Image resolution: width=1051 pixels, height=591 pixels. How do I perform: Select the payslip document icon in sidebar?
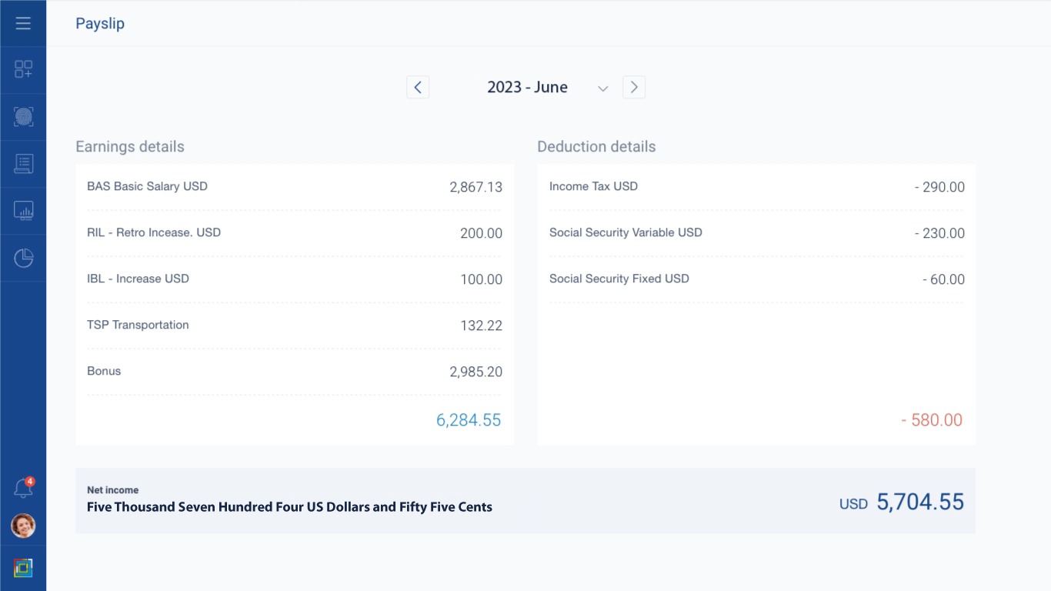(22, 164)
